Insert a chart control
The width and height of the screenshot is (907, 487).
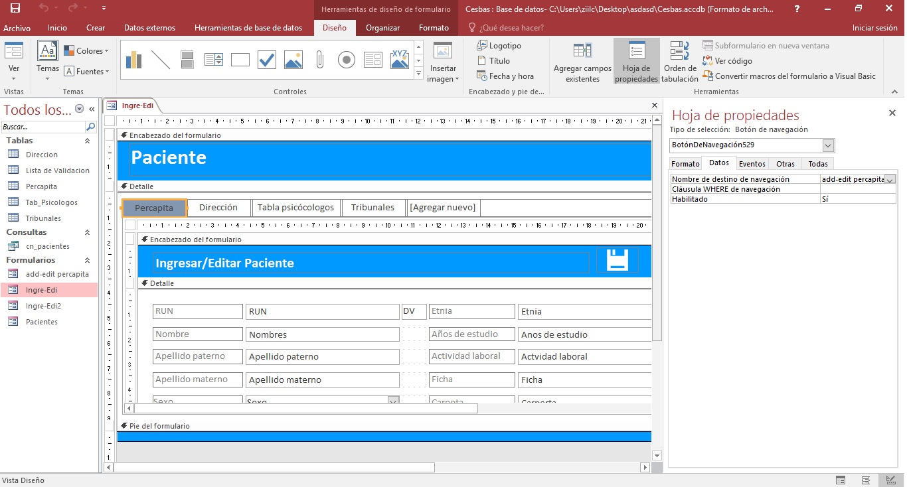[134, 60]
